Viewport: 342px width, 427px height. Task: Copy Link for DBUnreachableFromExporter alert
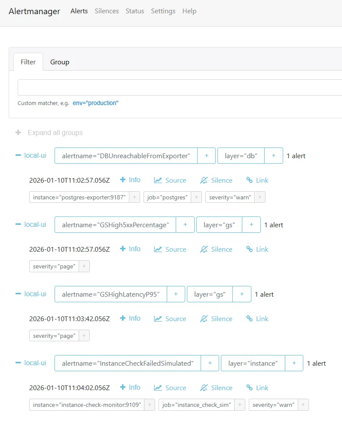[x=257, y=180]
